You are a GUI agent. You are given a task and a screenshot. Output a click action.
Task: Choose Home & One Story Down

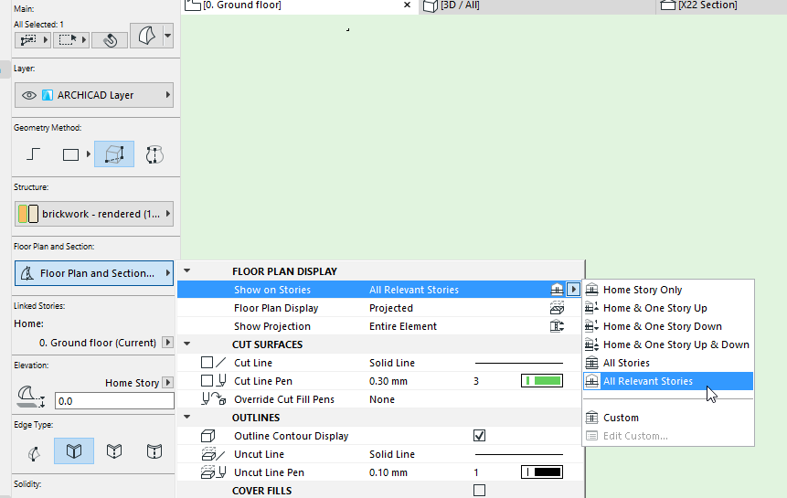coord(668,326)
